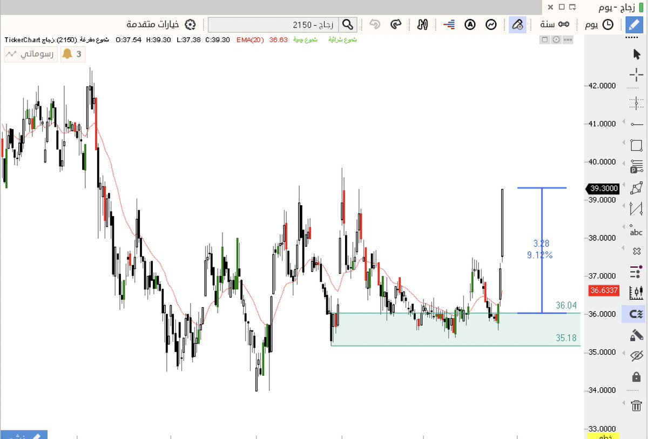Click the 35.18 zone level label
Screen dimensions: 648x439
(566, 338)
